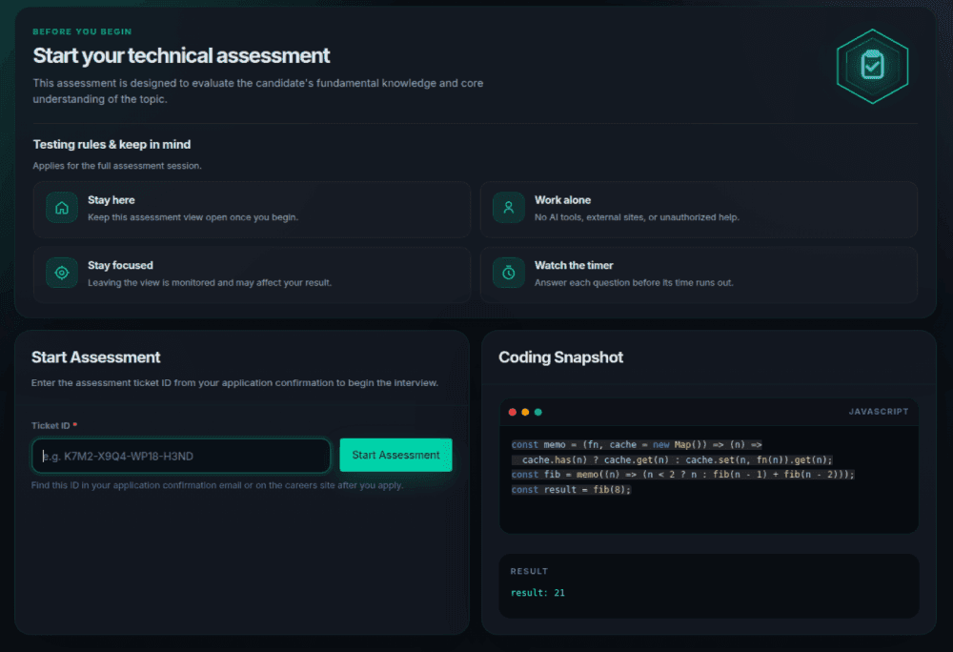Click the stopwatch icon beside Watch the timer
The image size is (953, 652).
509,273
